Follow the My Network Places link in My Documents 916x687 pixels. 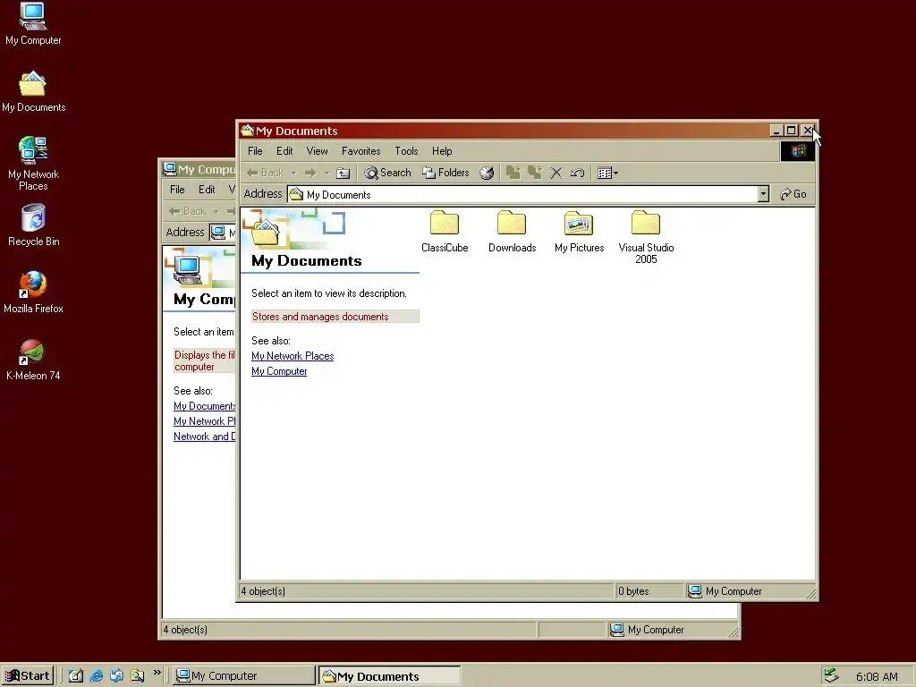pyautogui.click(x=293, y=356)
